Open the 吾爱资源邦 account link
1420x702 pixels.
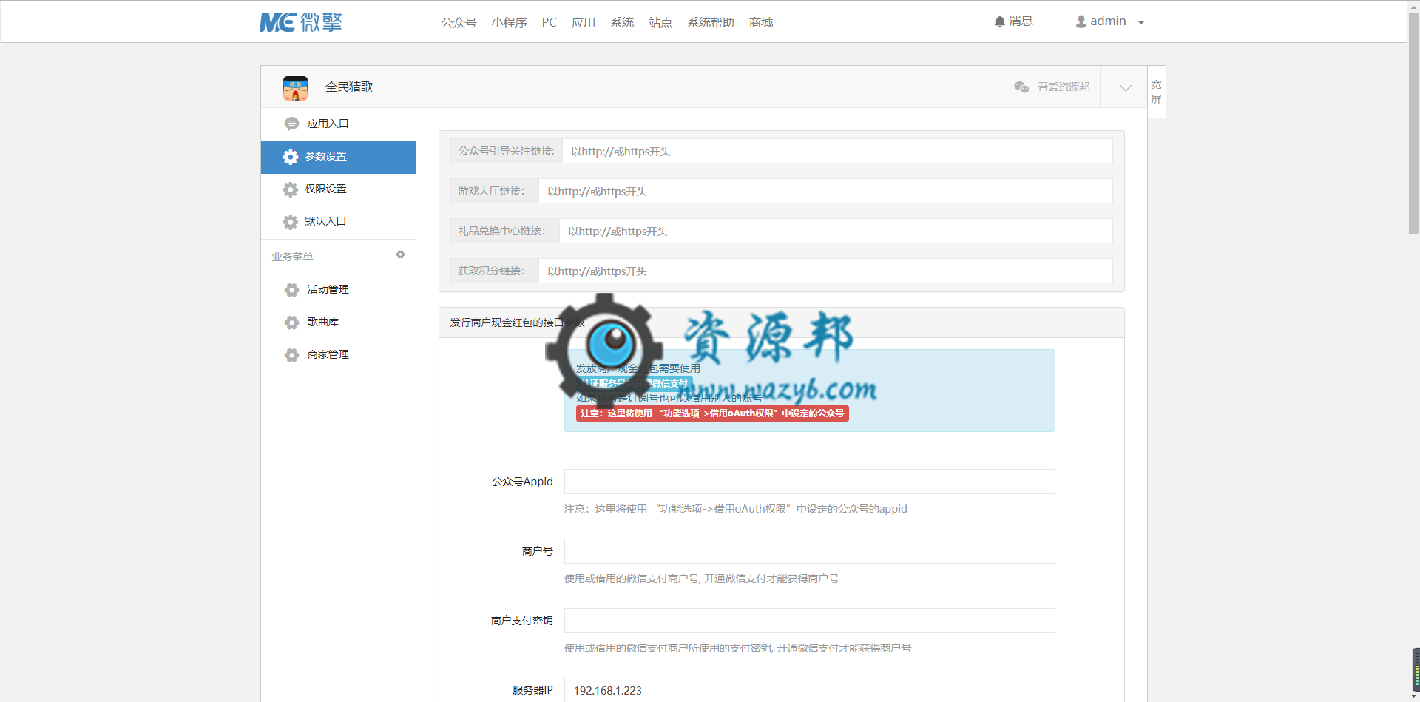[x=1064, y=87]
